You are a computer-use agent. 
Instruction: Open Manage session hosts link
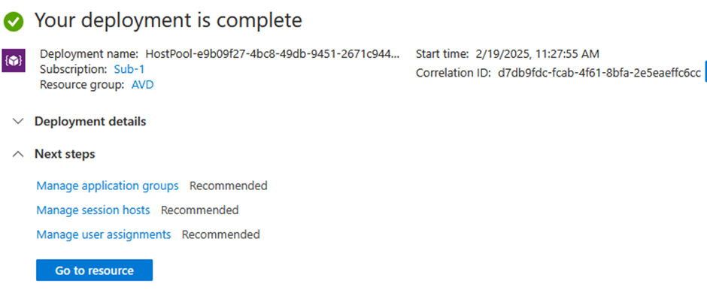tap(93, 210)
